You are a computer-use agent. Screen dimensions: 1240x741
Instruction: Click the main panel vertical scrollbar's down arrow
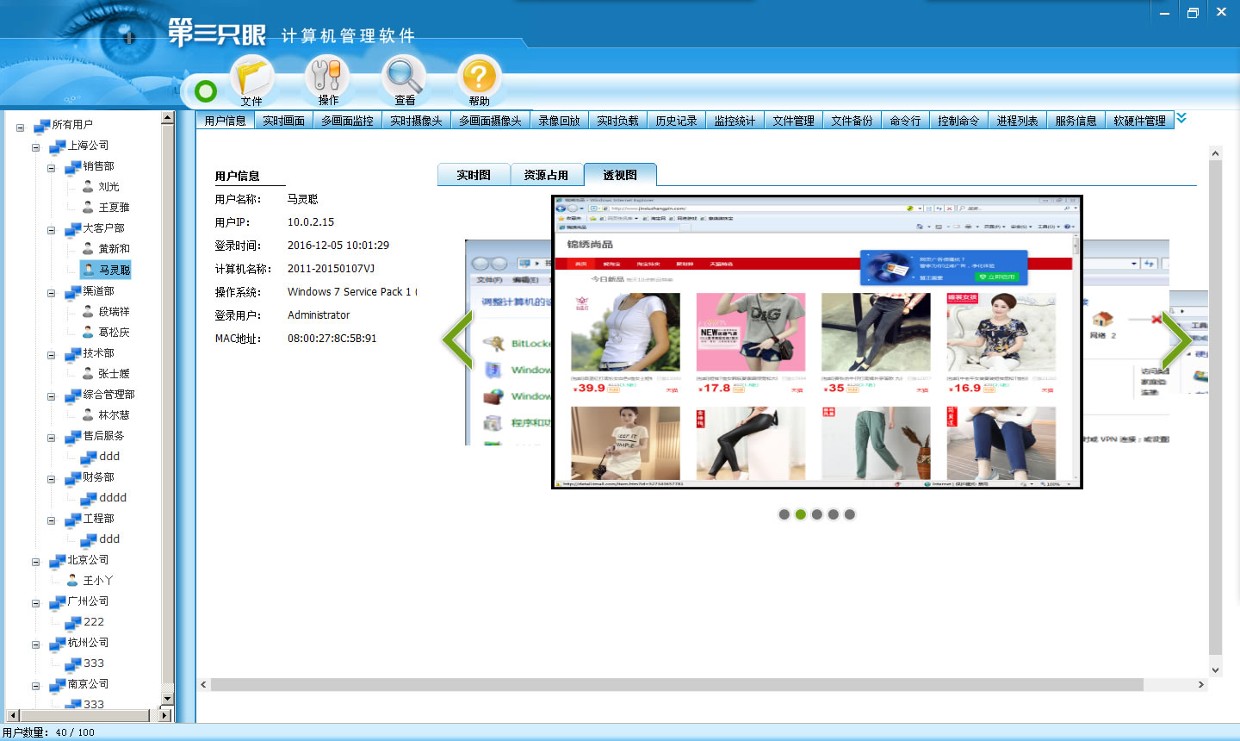[1215, 669]
